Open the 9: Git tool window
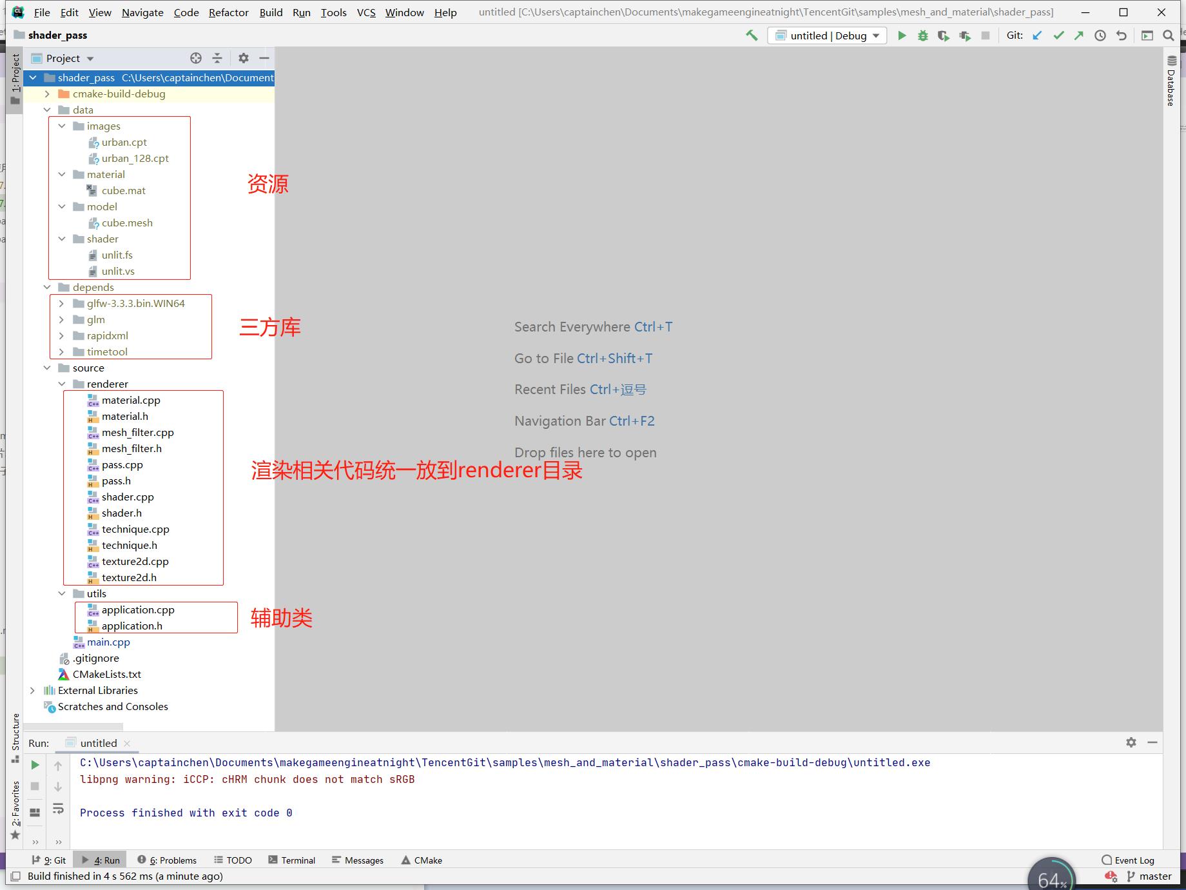The height and width of the screenshot is (890, 1186). pyautogui.click(x=49, y=860)
